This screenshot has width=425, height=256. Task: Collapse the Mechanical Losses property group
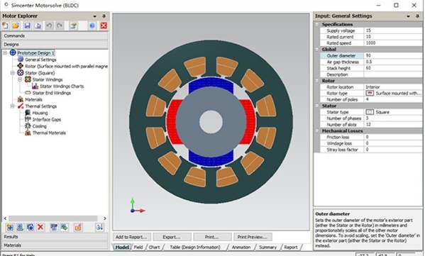pos(317,131)
